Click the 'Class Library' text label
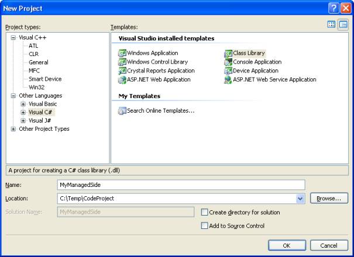Screen dimensions: 354x257 pos(249,53)
